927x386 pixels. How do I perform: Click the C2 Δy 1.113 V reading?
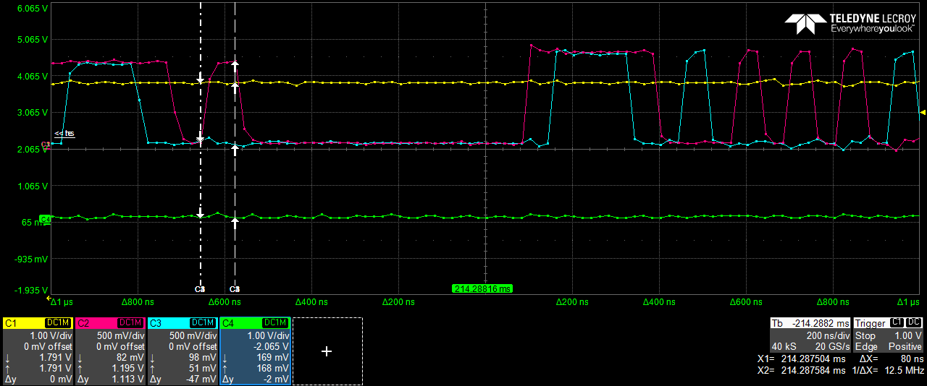tap(126, 379)
